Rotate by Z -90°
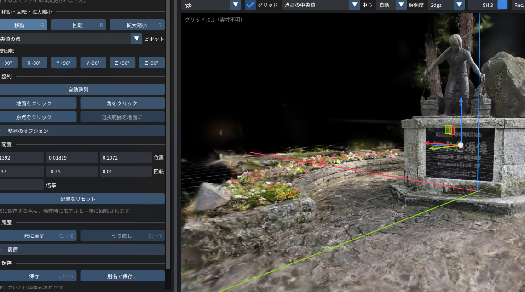Viewport: 525px width, 292px height. coord(152,63)
